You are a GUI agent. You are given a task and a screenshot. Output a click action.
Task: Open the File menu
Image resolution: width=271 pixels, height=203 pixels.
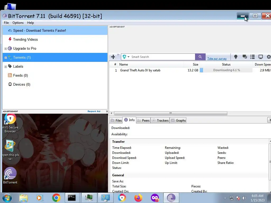pos(6,23)
